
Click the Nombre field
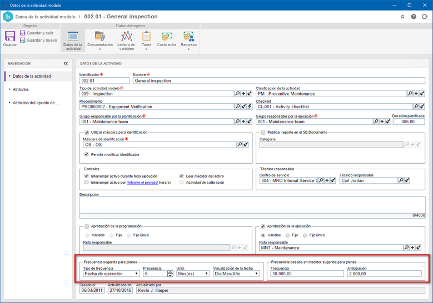278,81
